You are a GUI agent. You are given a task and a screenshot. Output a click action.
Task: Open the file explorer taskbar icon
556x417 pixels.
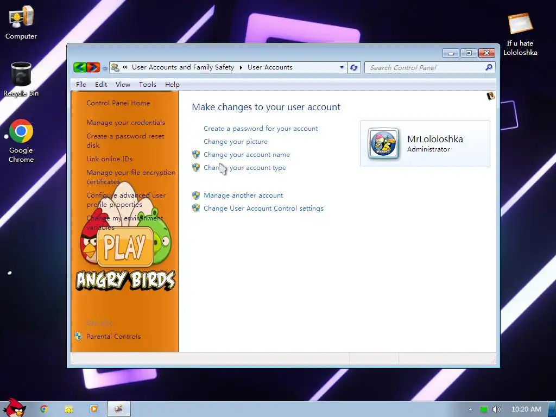69,409
